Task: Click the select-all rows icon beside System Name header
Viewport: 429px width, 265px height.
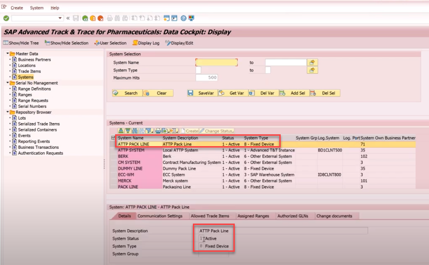Action: click(x=113, y=138)
